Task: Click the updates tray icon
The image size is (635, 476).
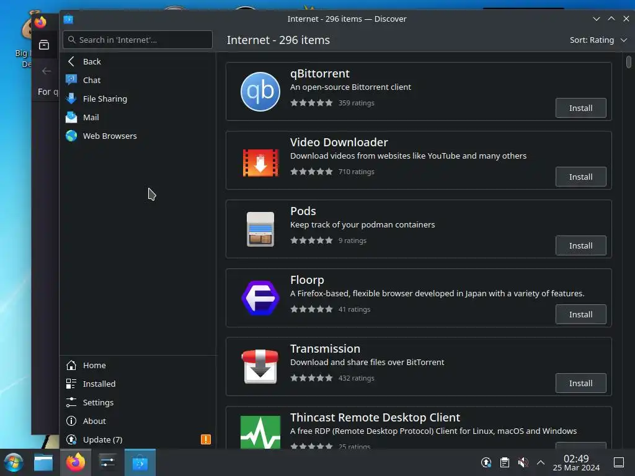Action: [x=486, y=462]
